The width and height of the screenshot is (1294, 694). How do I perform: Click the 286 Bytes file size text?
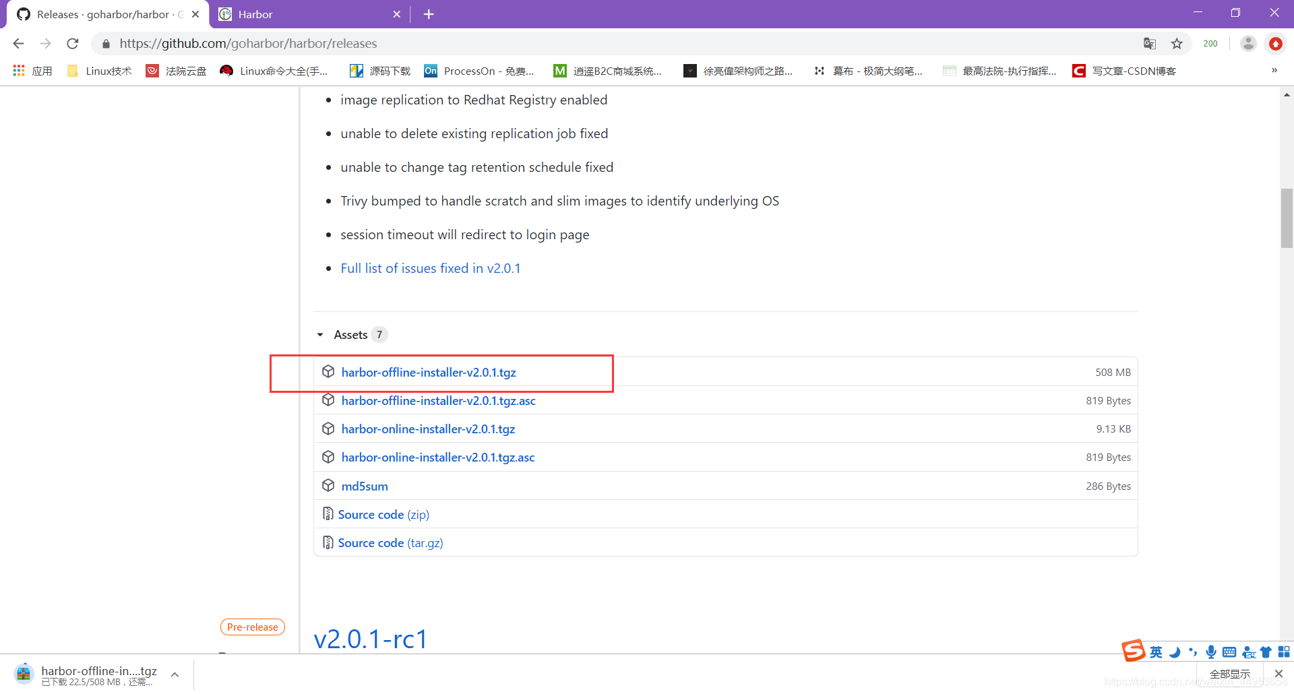coord(1108,486)
